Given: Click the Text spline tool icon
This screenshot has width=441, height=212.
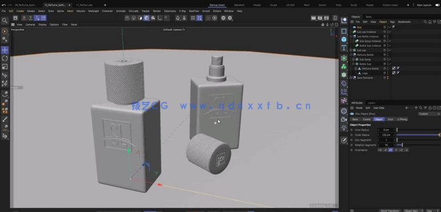Looking at the screenshot, I should click(344, 48).
